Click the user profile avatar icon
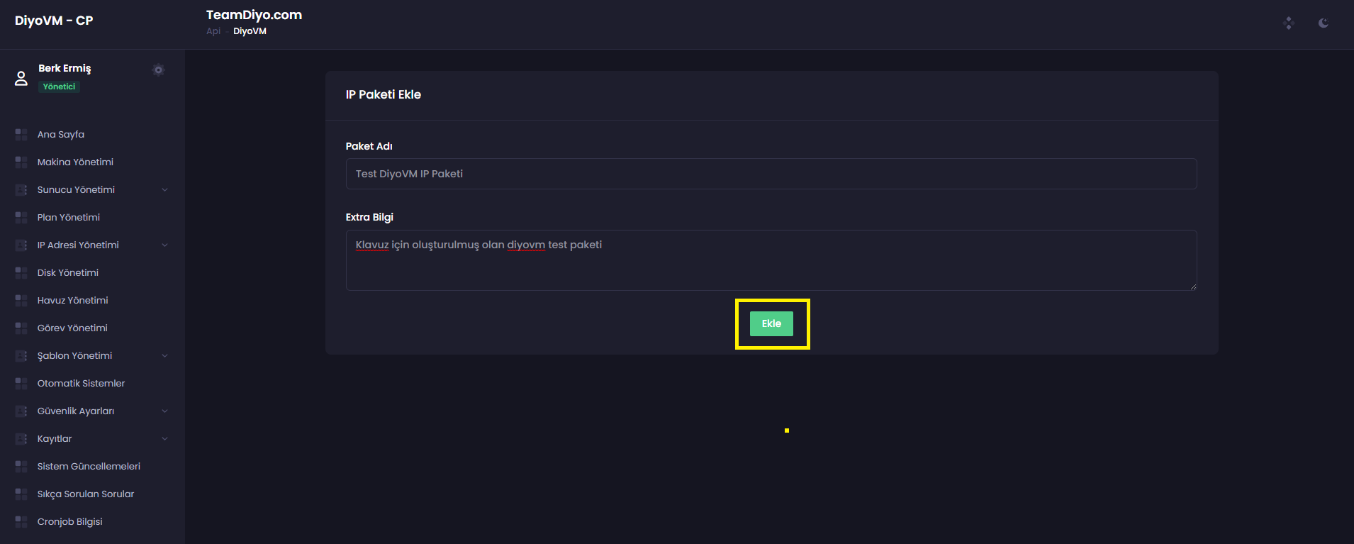This screenshot has height=544, width=1354. [21, 78]
